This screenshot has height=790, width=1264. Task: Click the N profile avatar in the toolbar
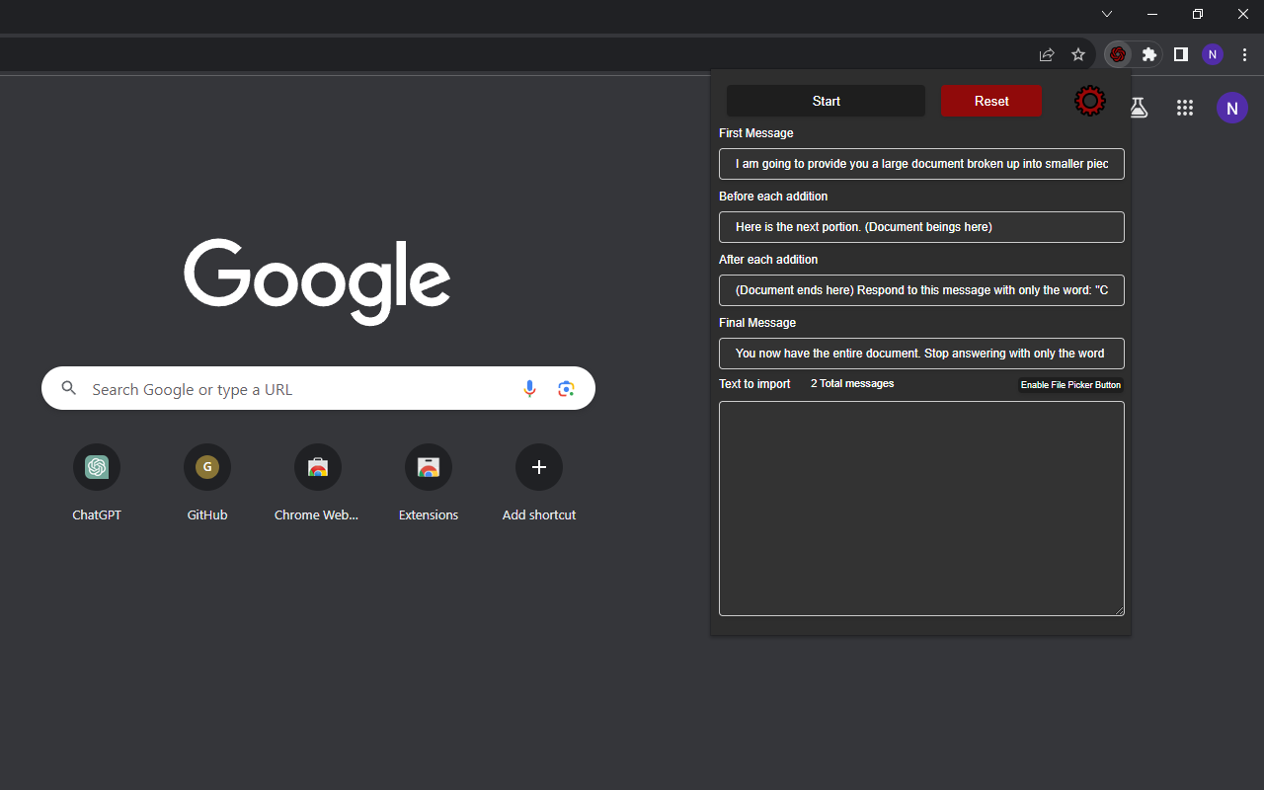point(1212,54)
